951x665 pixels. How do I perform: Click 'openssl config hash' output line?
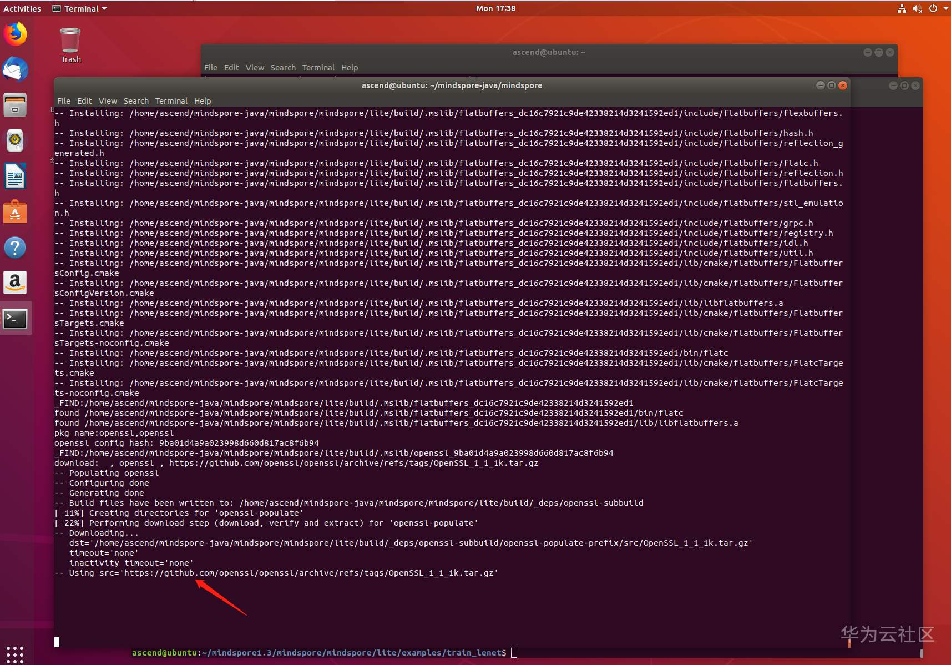186,443
